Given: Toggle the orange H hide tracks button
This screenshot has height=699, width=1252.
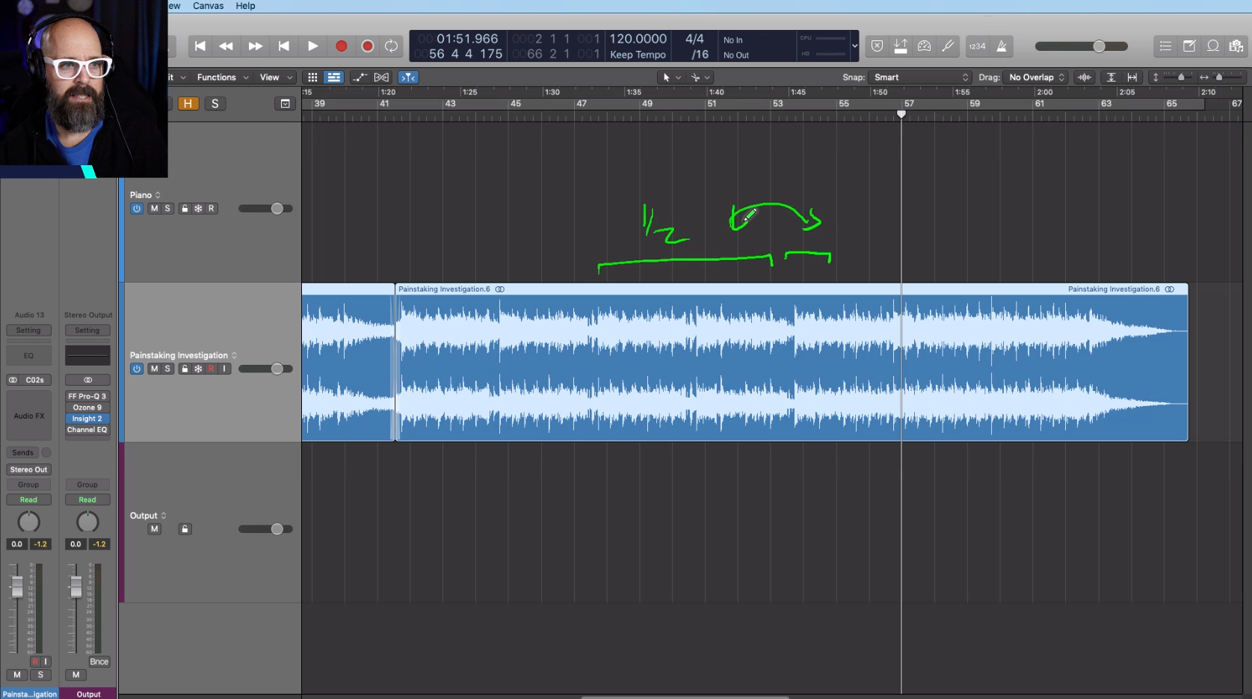Looking at the screenshot, I should click(188, 104).
